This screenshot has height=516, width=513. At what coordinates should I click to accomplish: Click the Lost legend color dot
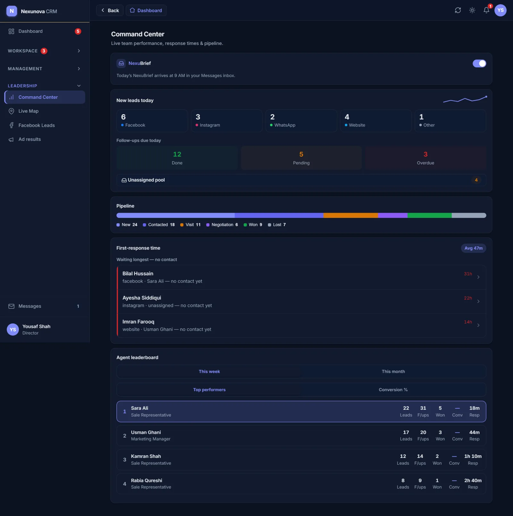[269, 225]
